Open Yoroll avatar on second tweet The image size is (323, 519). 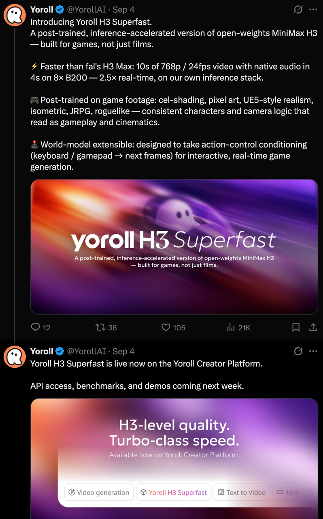click(x=15, y=357)
